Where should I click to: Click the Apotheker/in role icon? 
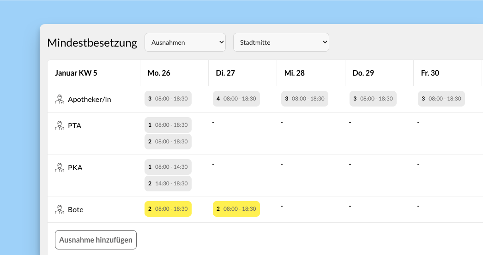tap(60, 99)
